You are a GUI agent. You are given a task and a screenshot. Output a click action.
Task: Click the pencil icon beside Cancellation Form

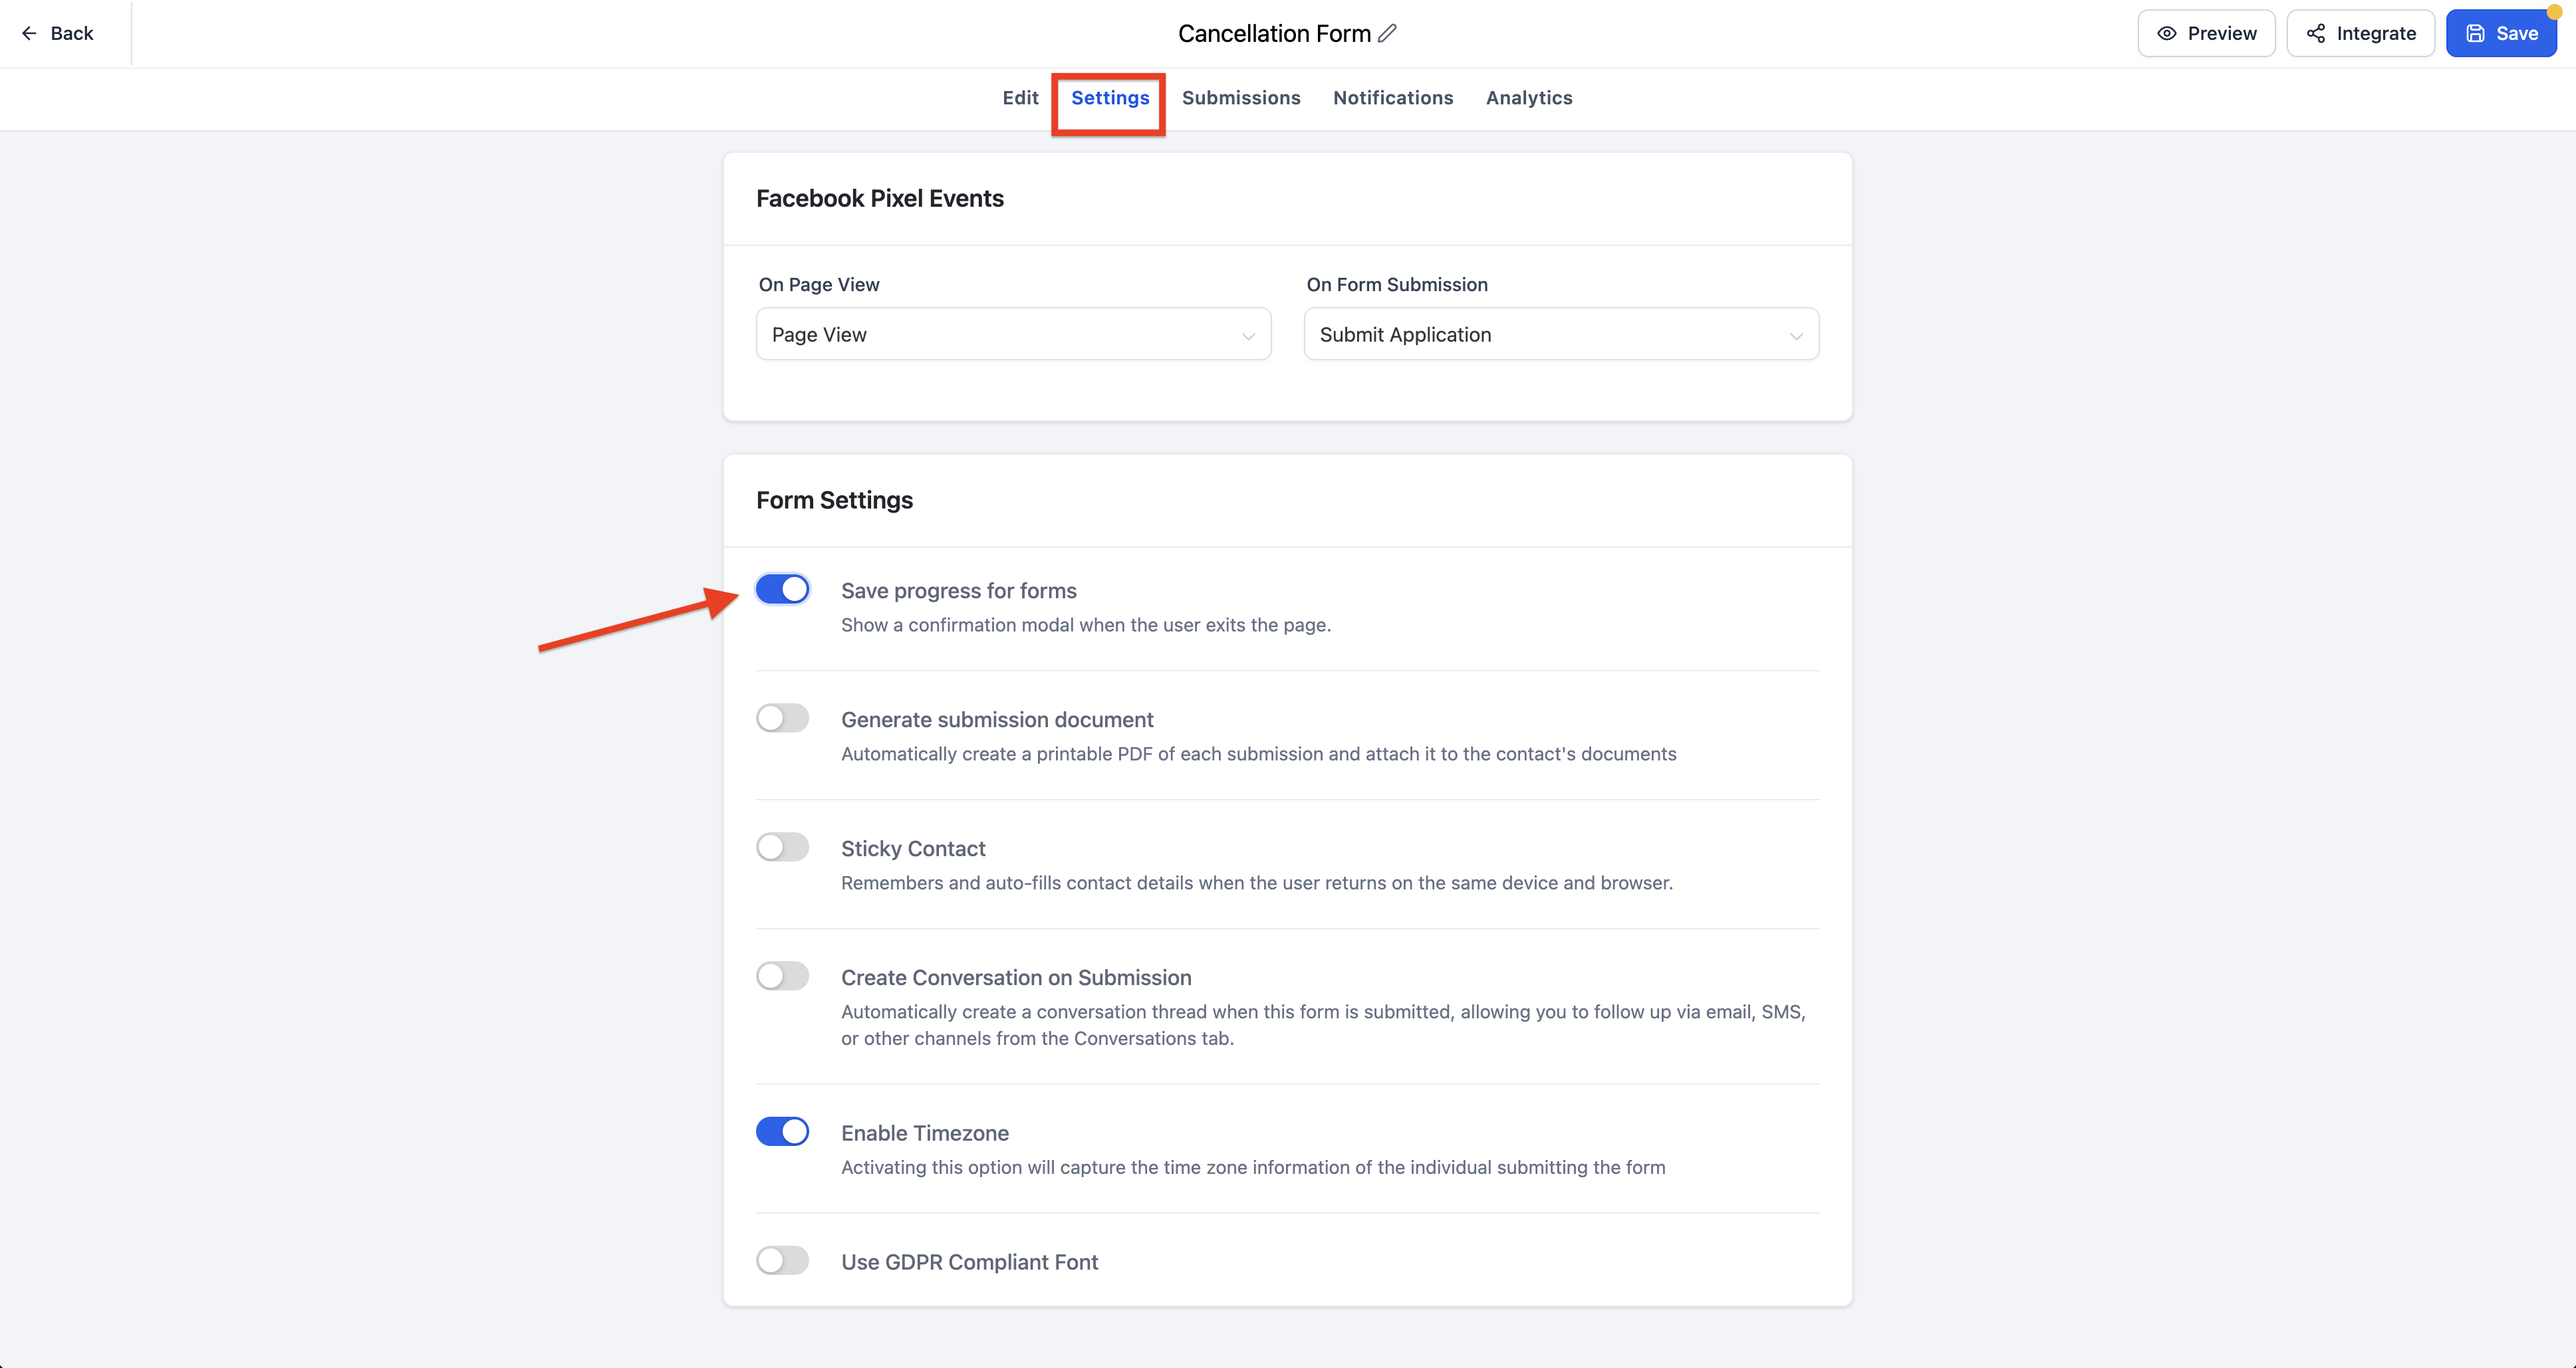tap(1387, 33)
